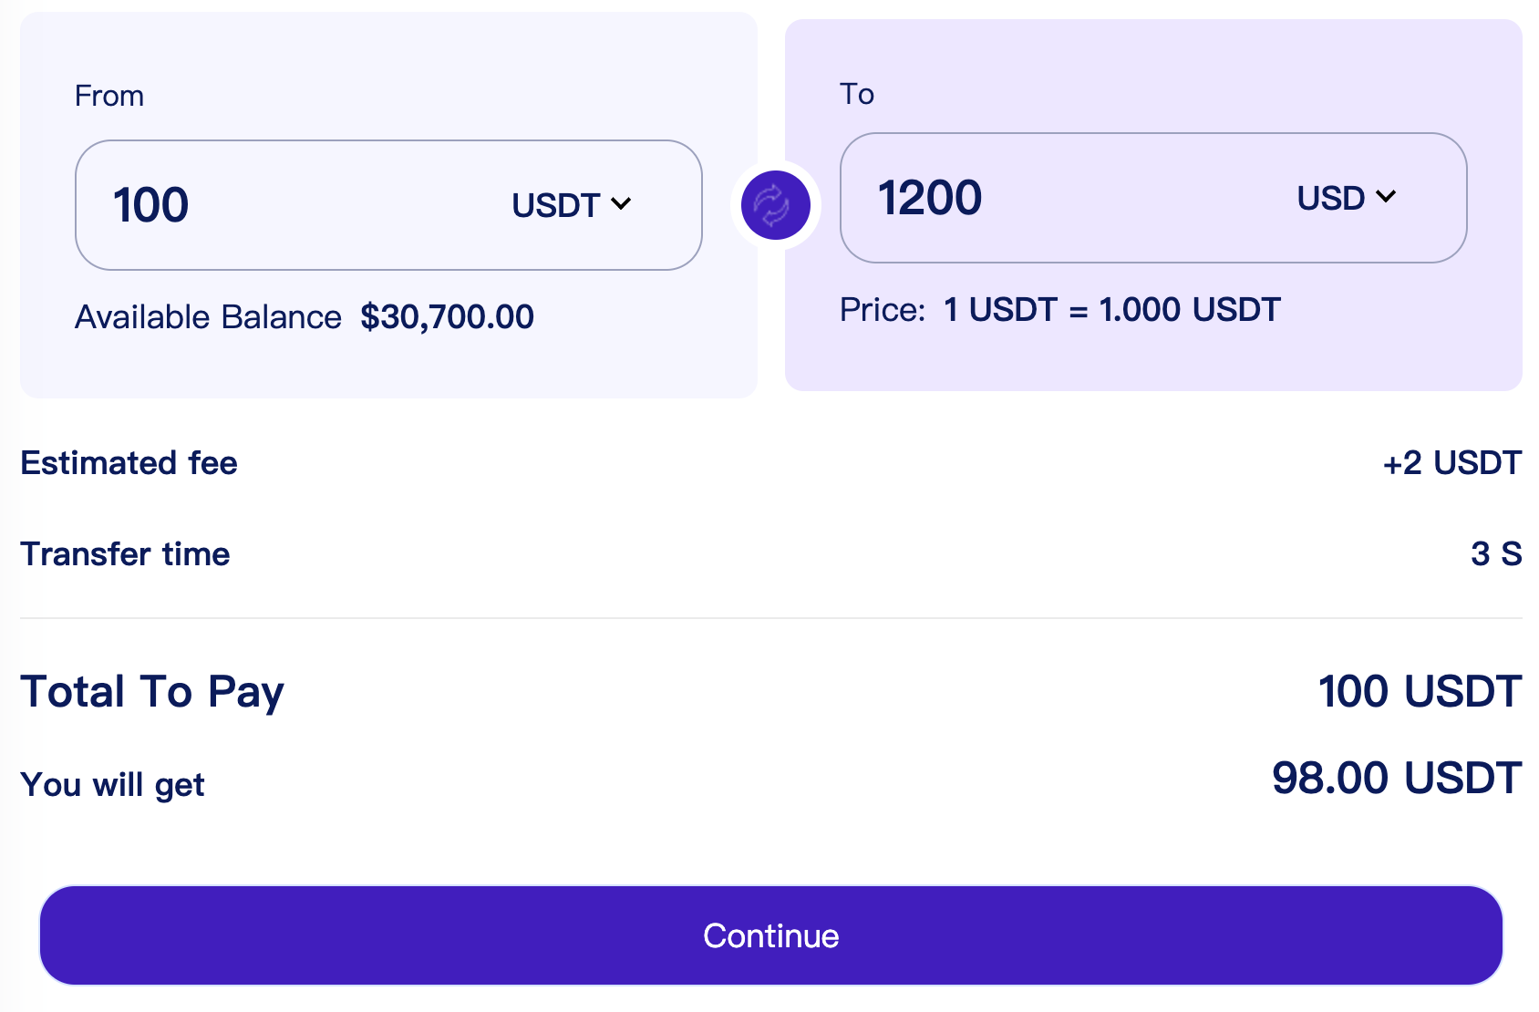The image size is (1539, 1012).
Task: Click the Estimated fee label
Action: [x=129, y=463]
